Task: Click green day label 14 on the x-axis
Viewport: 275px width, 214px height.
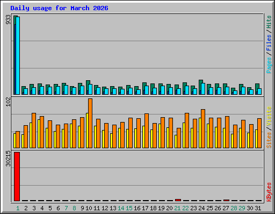Action: 121,208
